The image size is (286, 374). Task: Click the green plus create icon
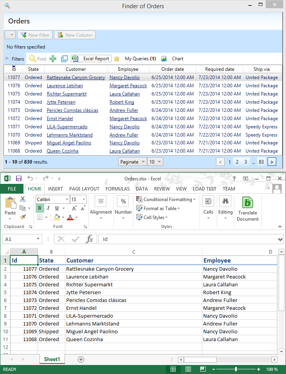[53, 59]
